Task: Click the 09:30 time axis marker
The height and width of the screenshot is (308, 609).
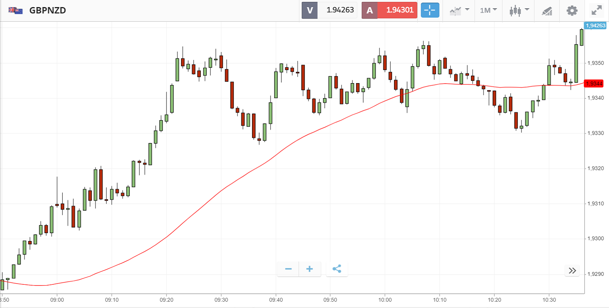Action: pyautogui.click(x=221, y=300)
